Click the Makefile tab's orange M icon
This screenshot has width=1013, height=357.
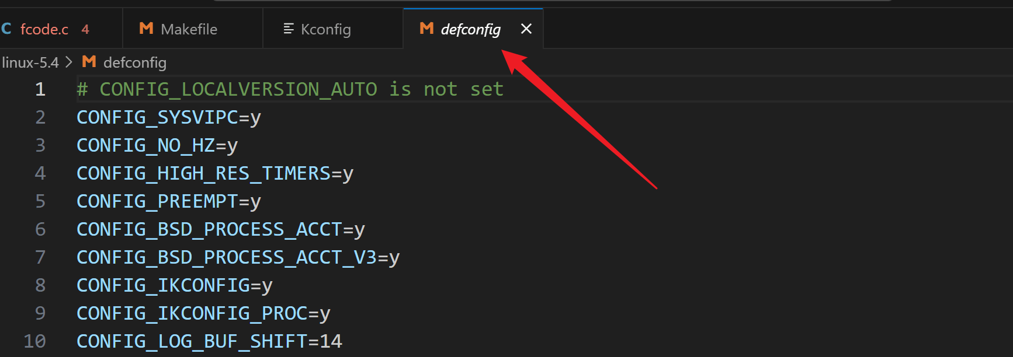pyautogui.click(x=146, y=29)
